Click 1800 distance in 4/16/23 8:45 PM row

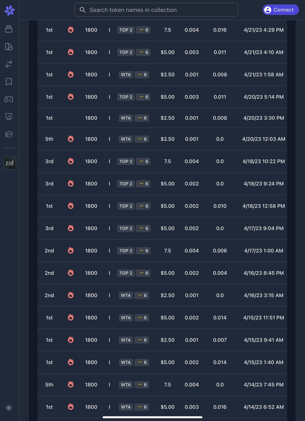click(91, 273)
